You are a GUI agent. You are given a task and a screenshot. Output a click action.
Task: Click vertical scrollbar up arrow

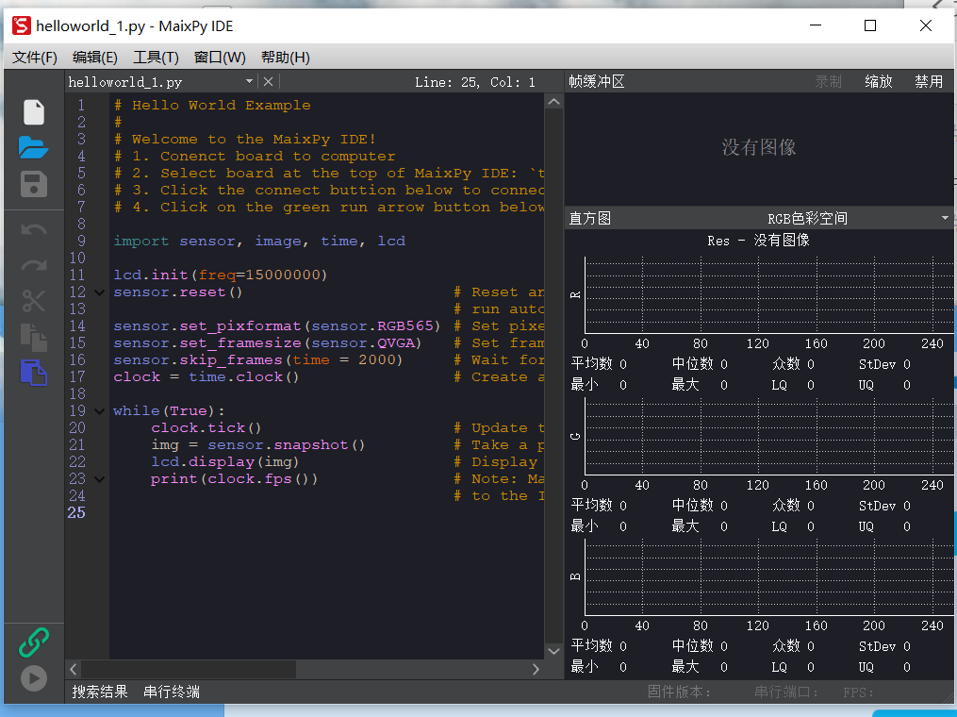553,102
